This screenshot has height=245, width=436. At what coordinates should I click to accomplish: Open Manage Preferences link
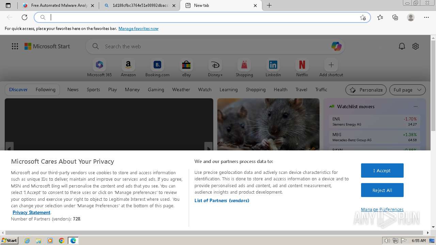point(382,209)
